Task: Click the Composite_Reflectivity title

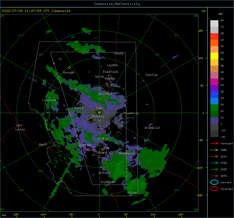Action: pos(117,4)
